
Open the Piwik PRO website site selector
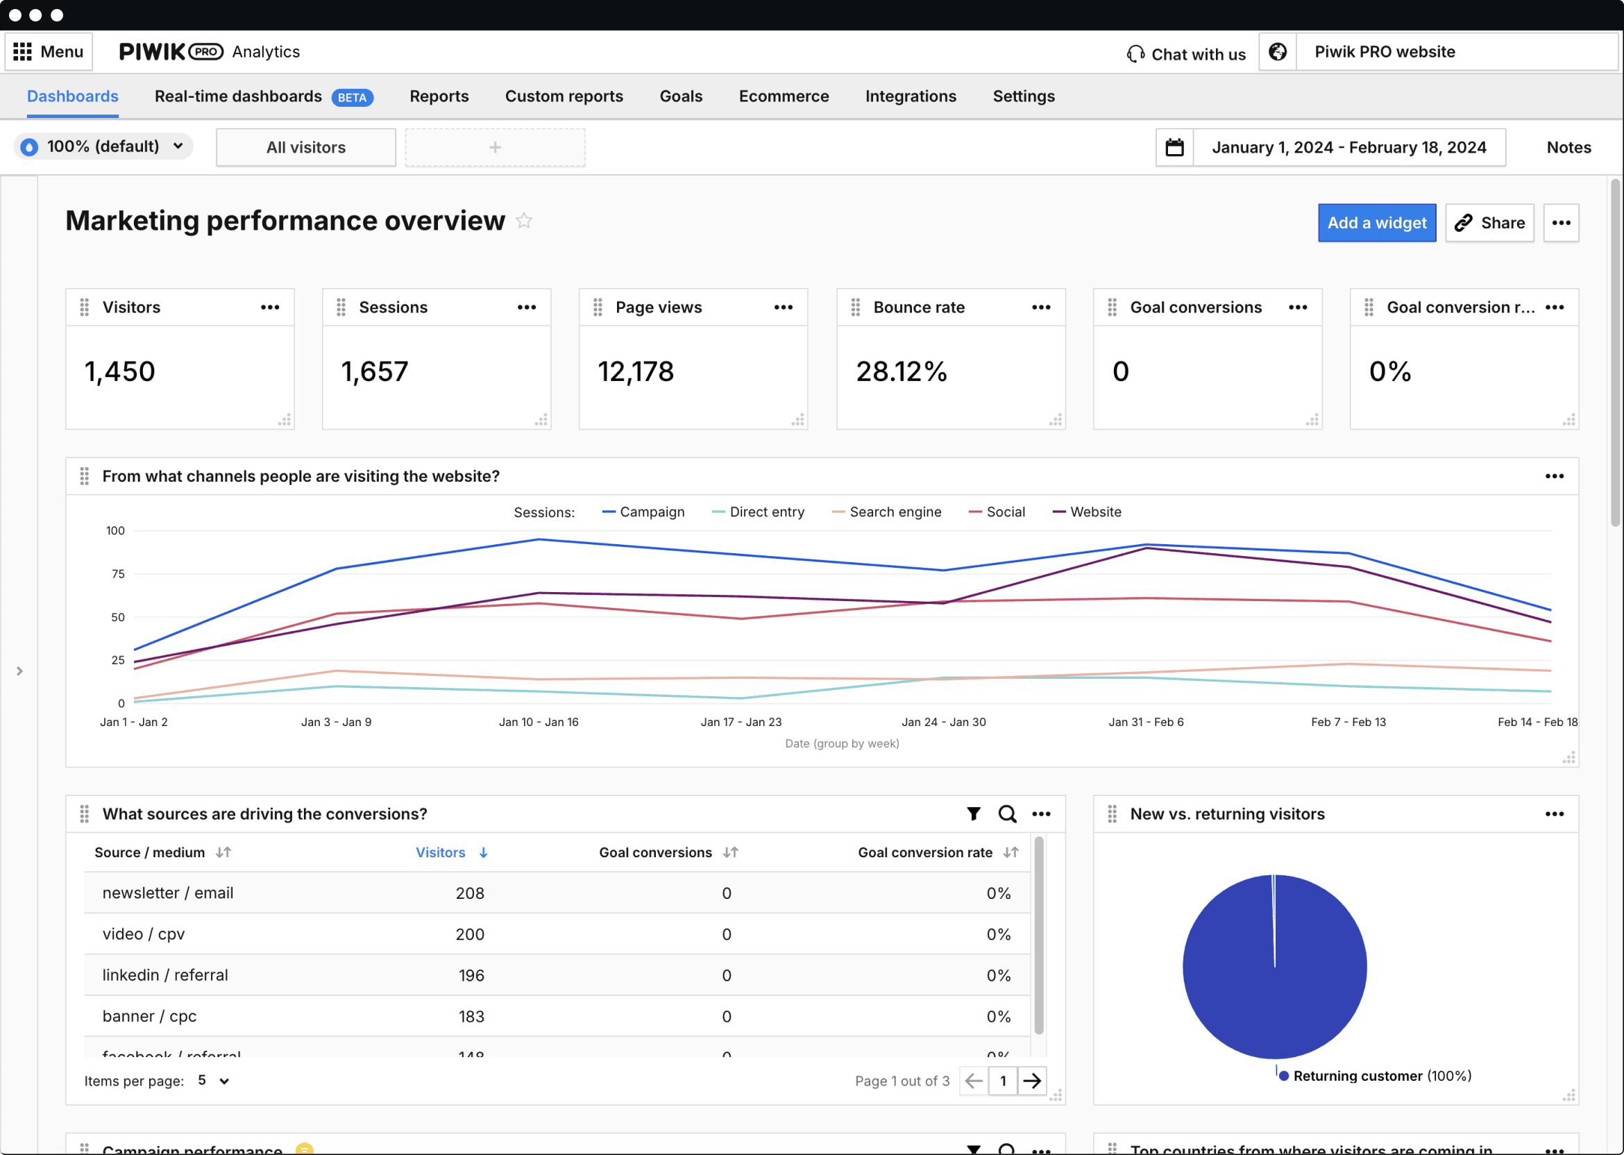1457,51
